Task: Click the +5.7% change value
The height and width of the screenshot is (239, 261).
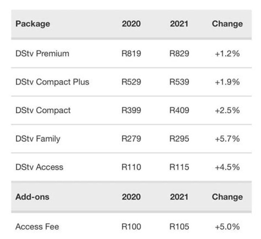Action: (227, 138)
